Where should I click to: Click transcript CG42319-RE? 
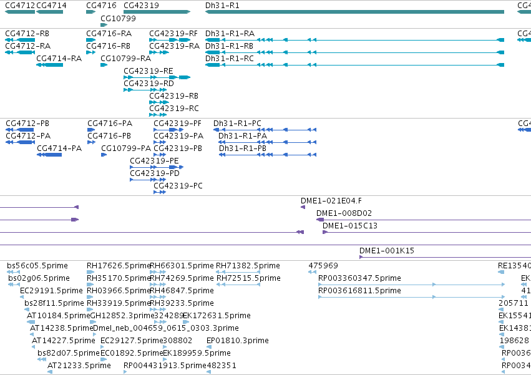[149, 71]
